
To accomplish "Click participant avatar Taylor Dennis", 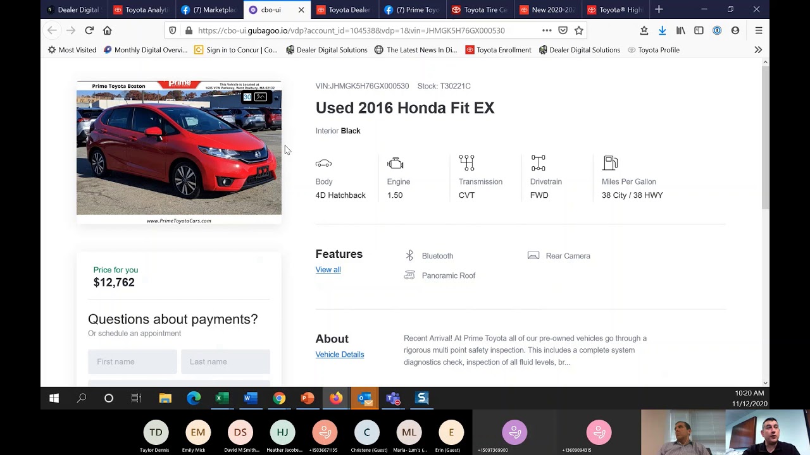I will [x=156, y=432].
